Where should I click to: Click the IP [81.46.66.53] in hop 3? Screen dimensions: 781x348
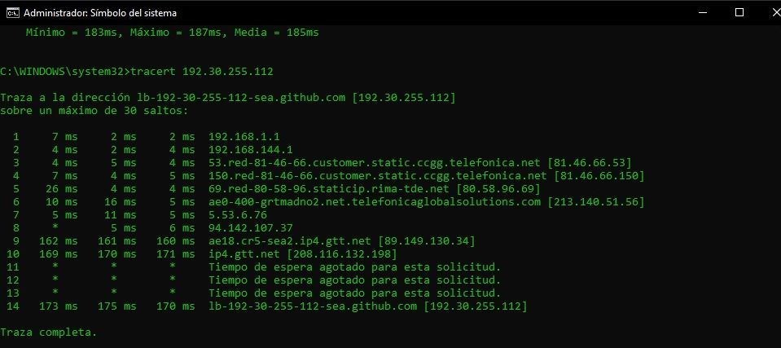[589, 162]
